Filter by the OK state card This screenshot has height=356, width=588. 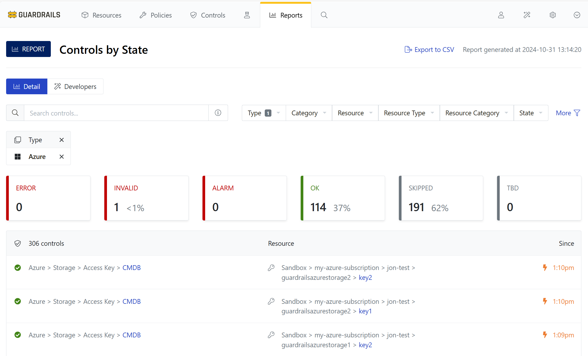click(x=342, y=198)
